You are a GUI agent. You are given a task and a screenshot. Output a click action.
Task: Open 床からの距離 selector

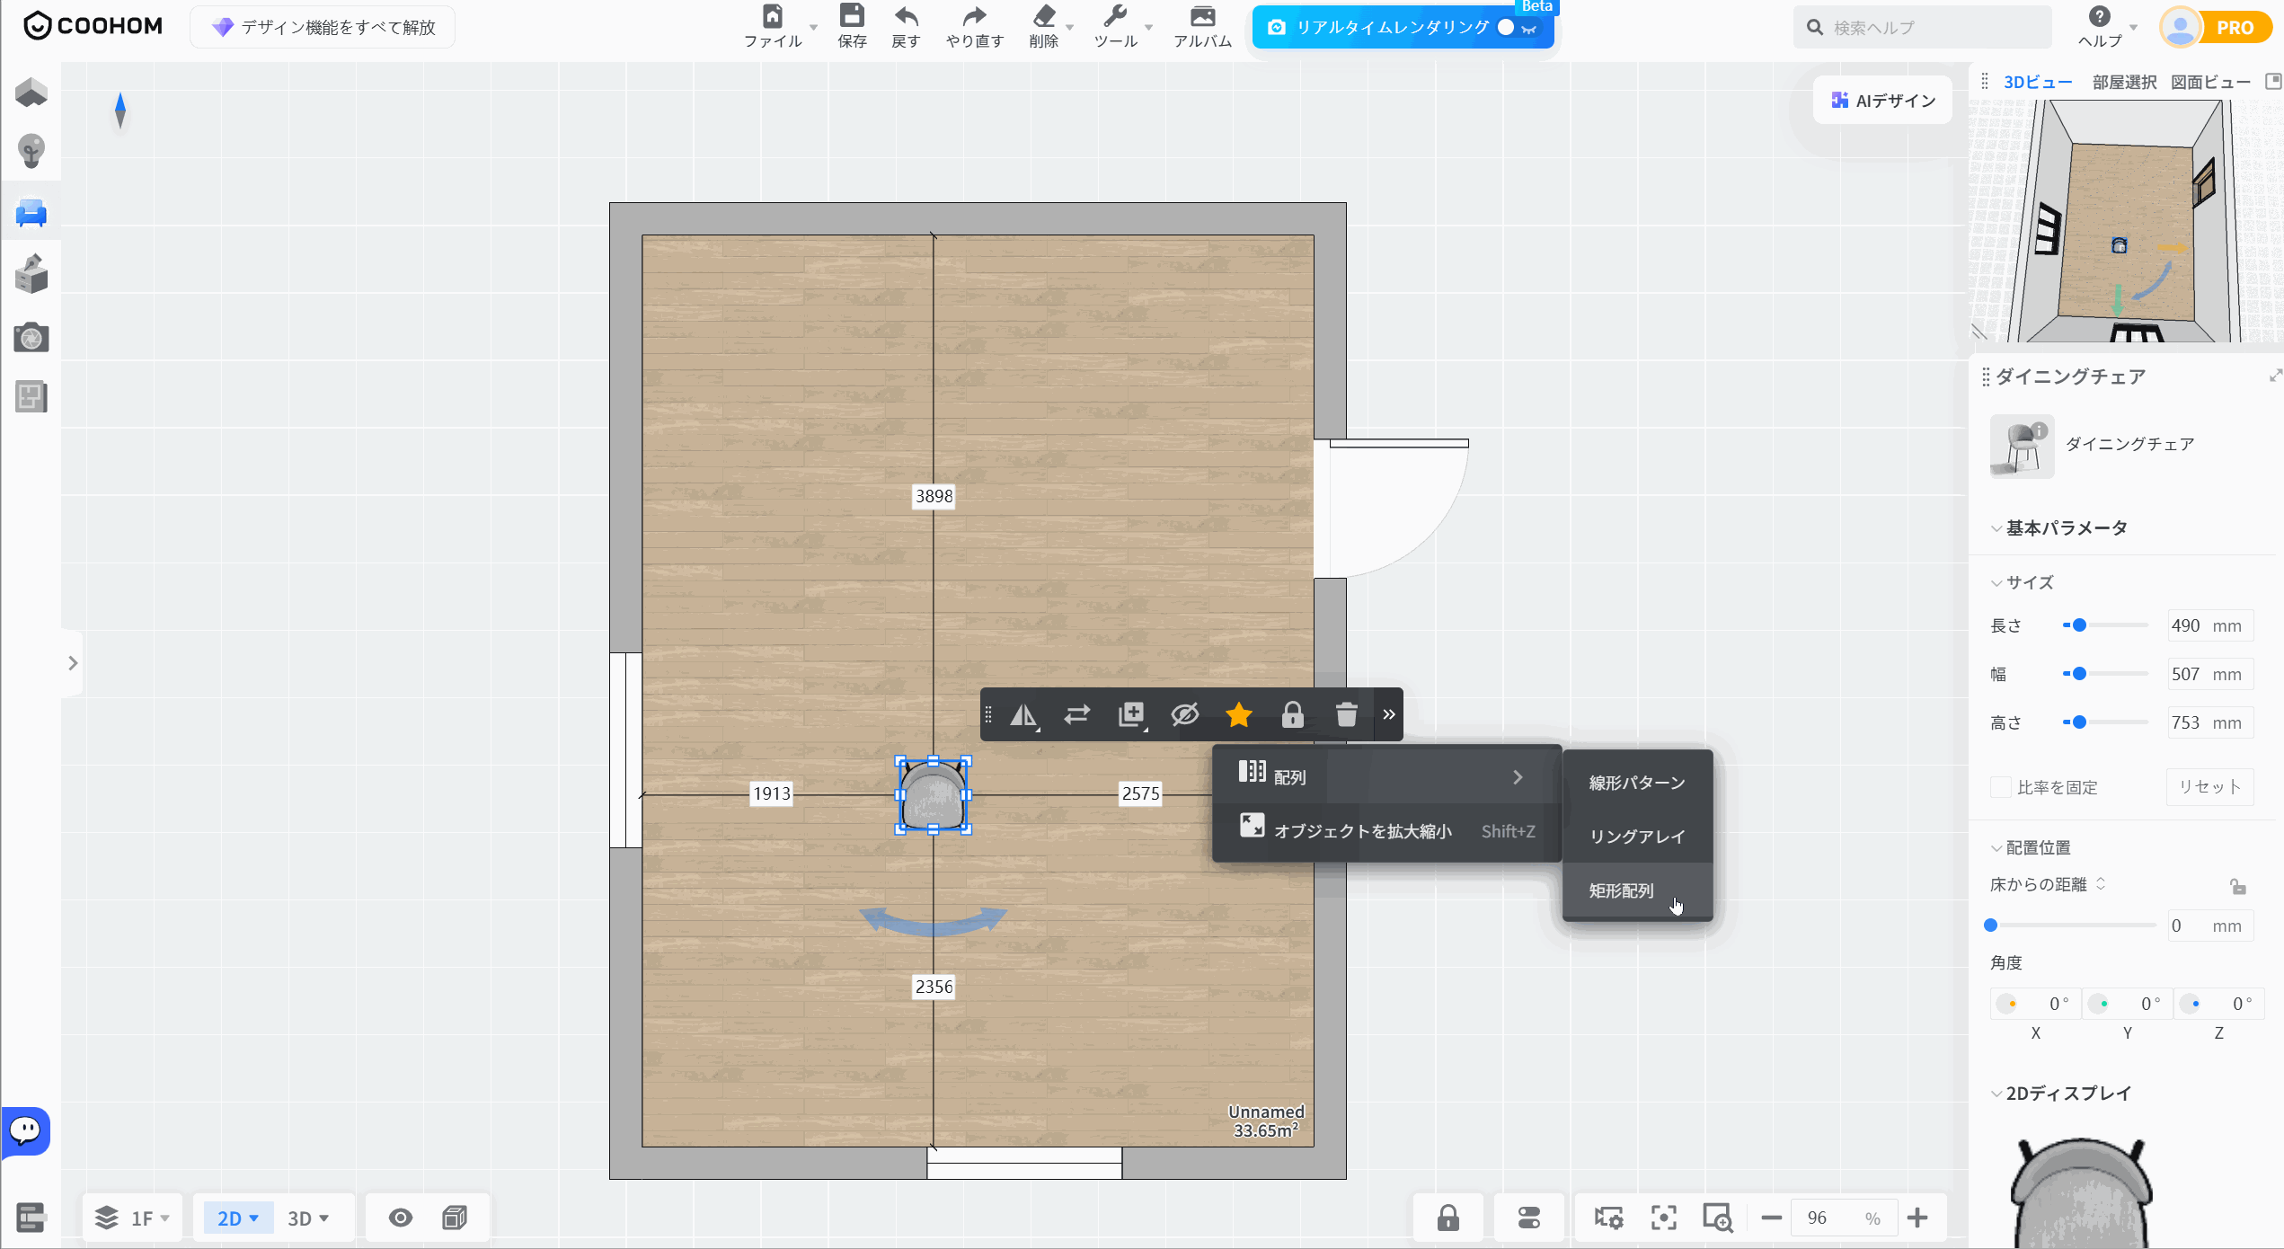pos(2048,885)
